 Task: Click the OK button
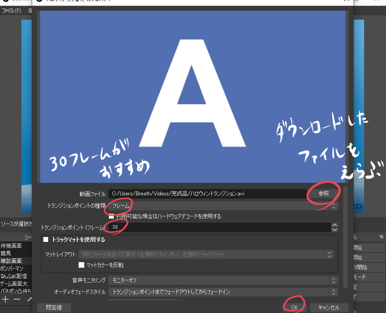[294, 307]
